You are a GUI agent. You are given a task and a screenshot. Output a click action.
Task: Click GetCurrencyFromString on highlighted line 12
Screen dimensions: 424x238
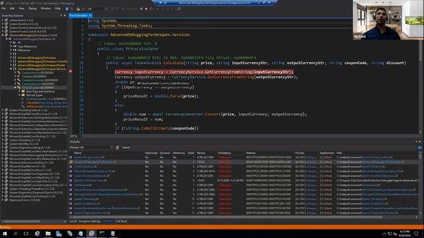click(x=229, y=72)
